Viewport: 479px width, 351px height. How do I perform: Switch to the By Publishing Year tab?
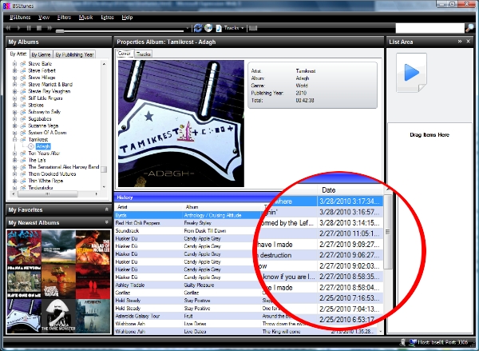coord(74,54)
